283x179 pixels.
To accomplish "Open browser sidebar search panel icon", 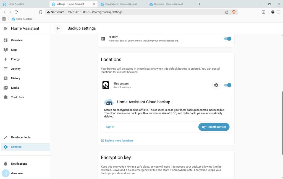I will click(x=263, y=12).
